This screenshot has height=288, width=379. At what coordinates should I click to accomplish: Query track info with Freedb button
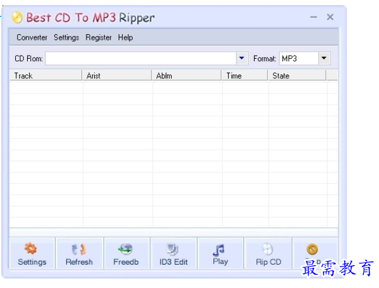point(126,253)
